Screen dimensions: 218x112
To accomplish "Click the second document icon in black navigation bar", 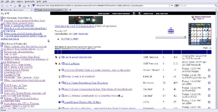I will click(x=140, y=13).
